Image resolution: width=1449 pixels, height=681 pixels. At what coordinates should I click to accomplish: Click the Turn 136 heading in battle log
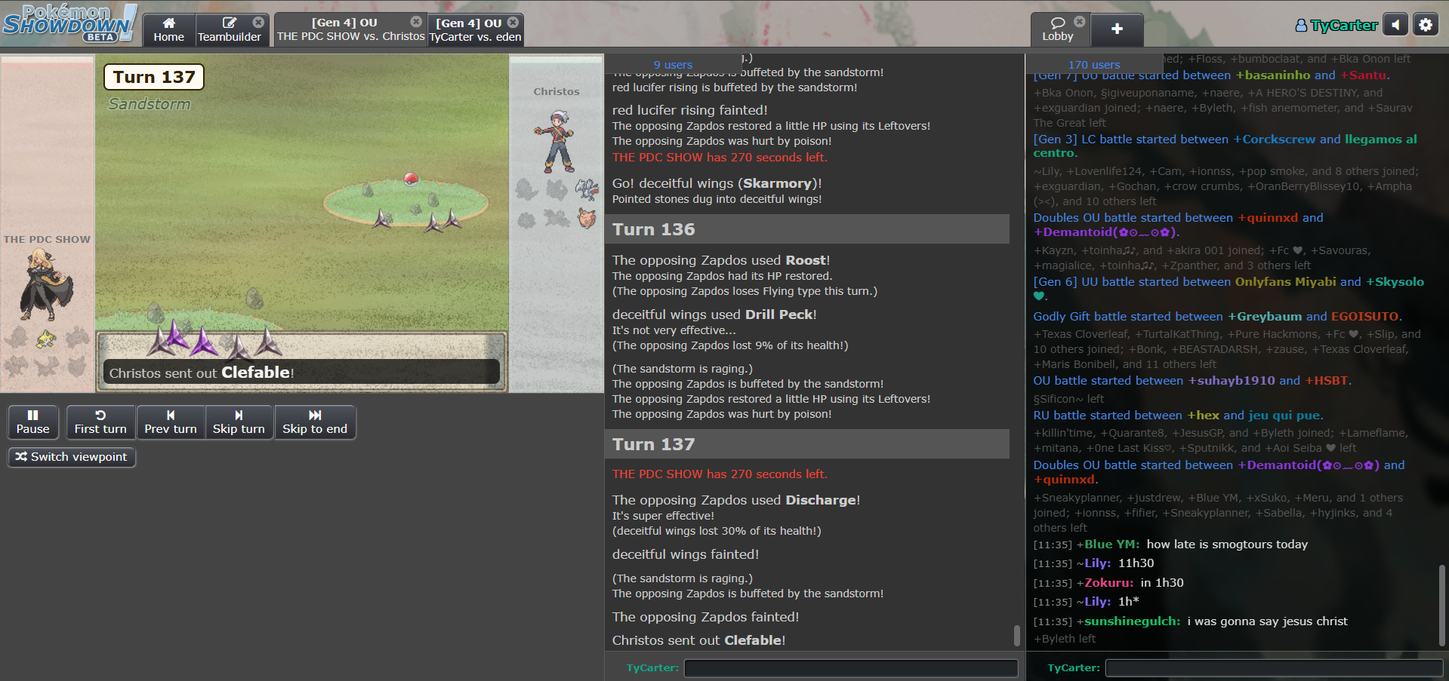click(807, 229)
